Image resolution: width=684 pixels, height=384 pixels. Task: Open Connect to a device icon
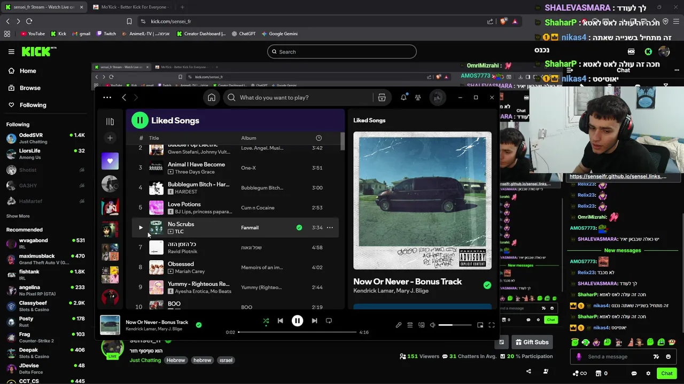click(x=421, y=325)
